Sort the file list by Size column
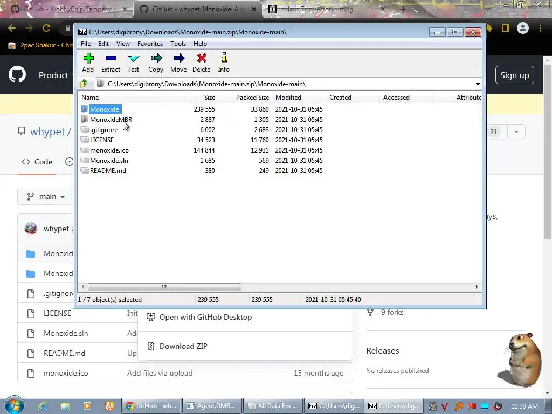 191,98
